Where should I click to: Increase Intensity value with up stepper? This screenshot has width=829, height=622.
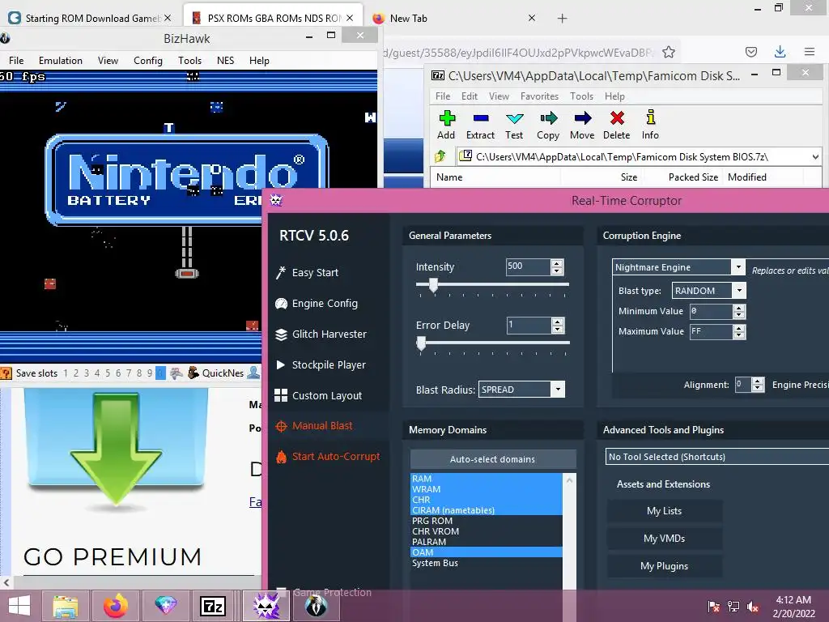click(557, 263)
